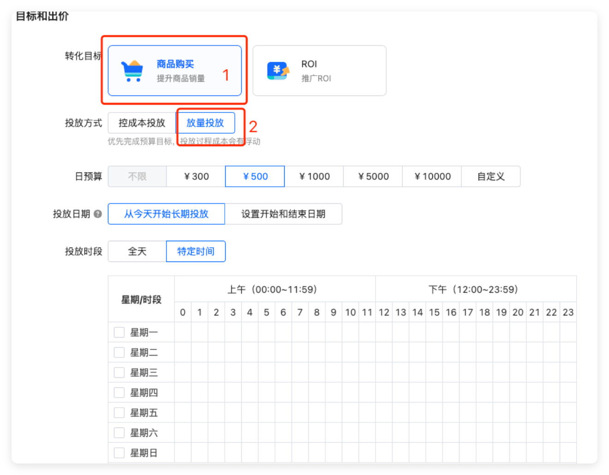Choose the ¥300 daily budget option

pyautogui.click(x=196, y=176)
